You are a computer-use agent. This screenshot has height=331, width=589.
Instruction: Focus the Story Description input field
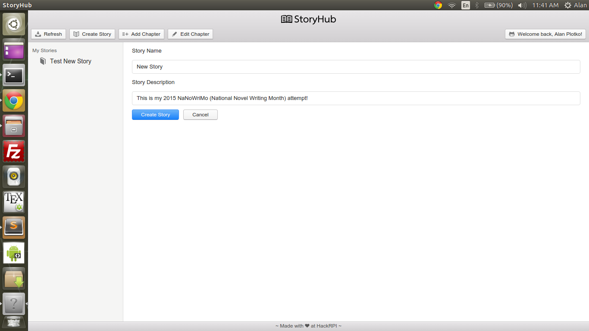(356, 98)
